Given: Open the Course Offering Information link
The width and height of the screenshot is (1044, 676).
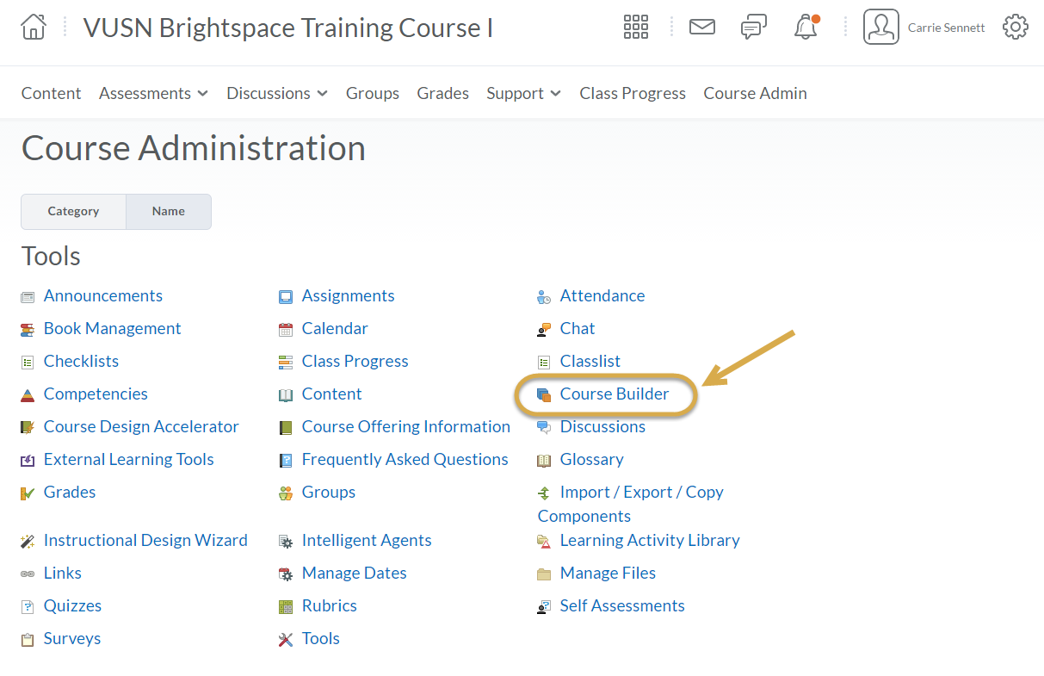Looking at the screenshot, I should (x=406, y=426).
